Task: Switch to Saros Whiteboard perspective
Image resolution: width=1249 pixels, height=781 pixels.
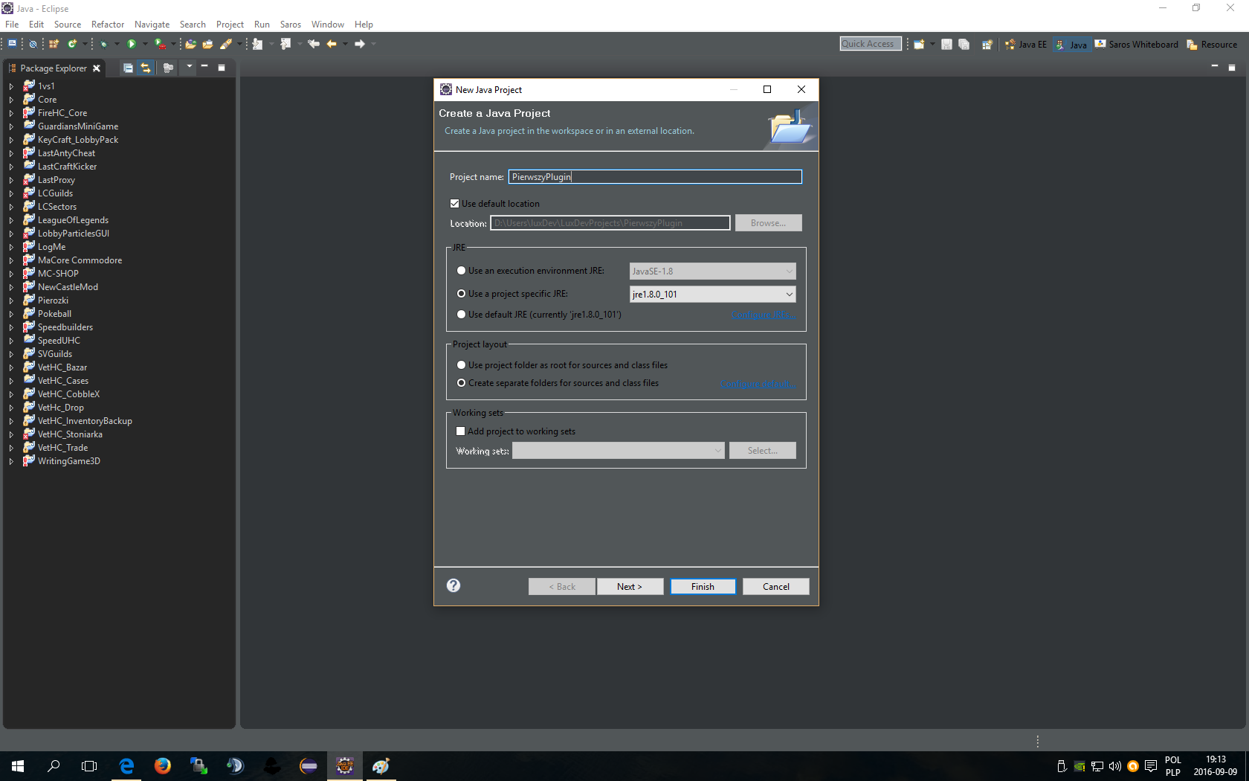Action: (1136, 45)
